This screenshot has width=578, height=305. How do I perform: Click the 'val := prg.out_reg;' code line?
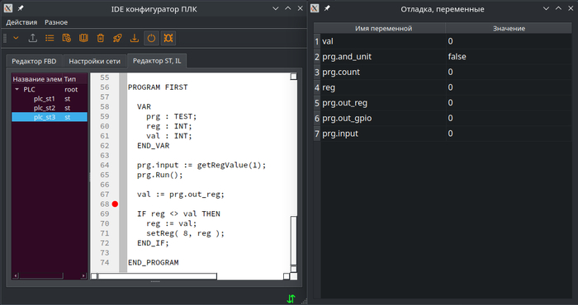click(181, 195)
